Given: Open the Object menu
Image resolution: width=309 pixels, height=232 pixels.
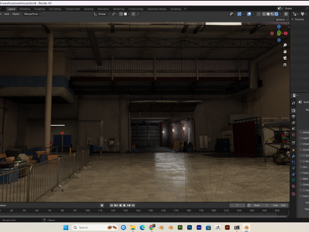Looking at the screenshot, I should pos(15,14).
